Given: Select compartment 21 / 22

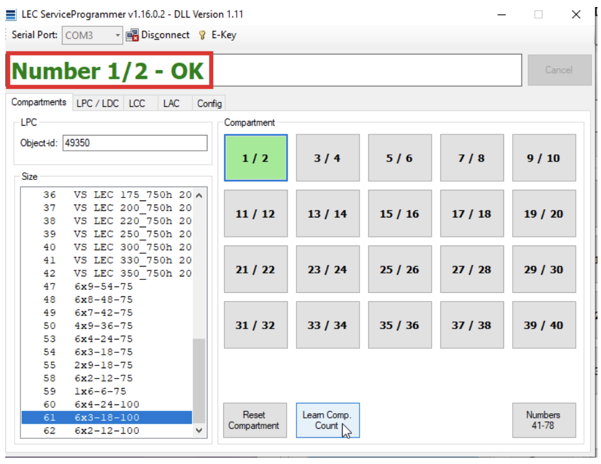Looking at the screenshot, I should (255, 269).
